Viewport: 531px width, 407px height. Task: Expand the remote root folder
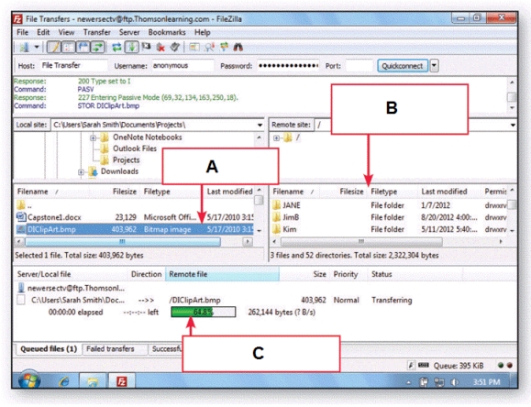pyautogui.click(x=276, y=138)
